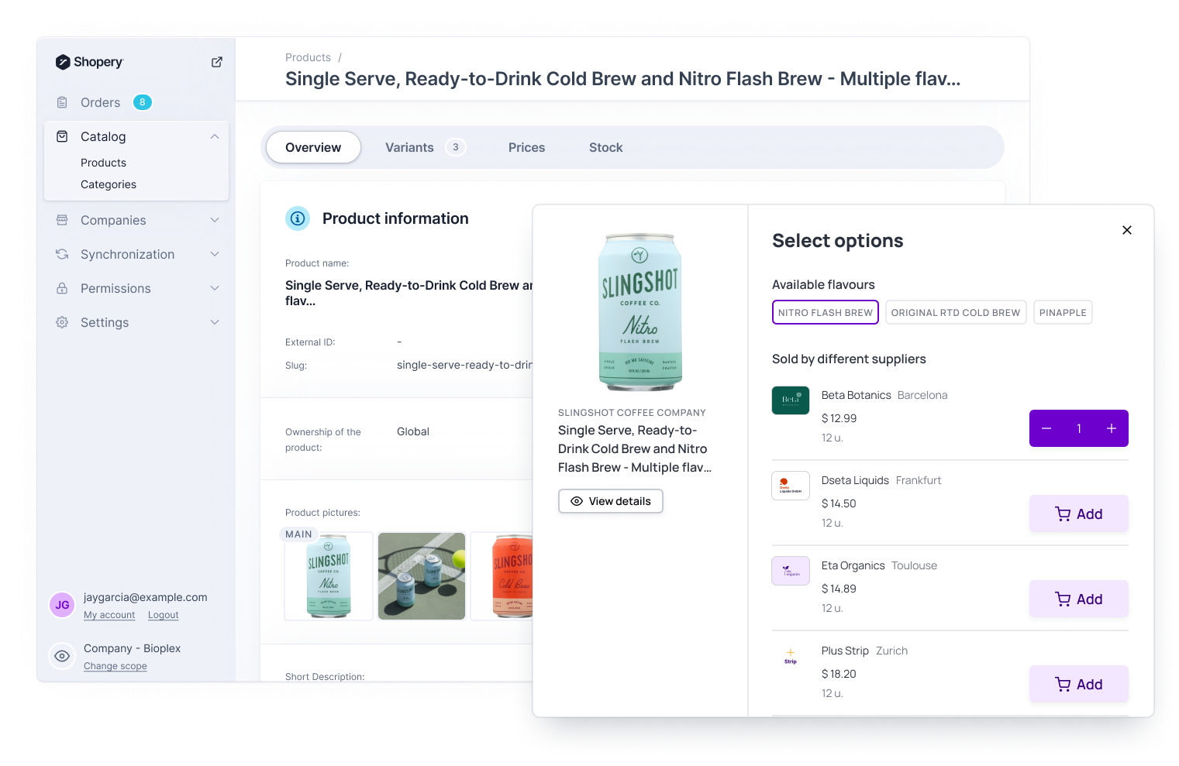Open Settings via the gear icon
Viewport: 1179px width, 766px height.
tap(62, 322)
